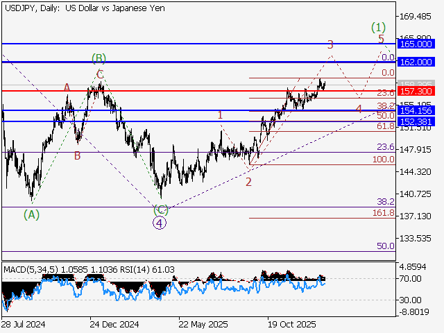This screenshot has width=444, height=333.
Task: Click the 162.000 price level tag
Action: tap(417, 62)
